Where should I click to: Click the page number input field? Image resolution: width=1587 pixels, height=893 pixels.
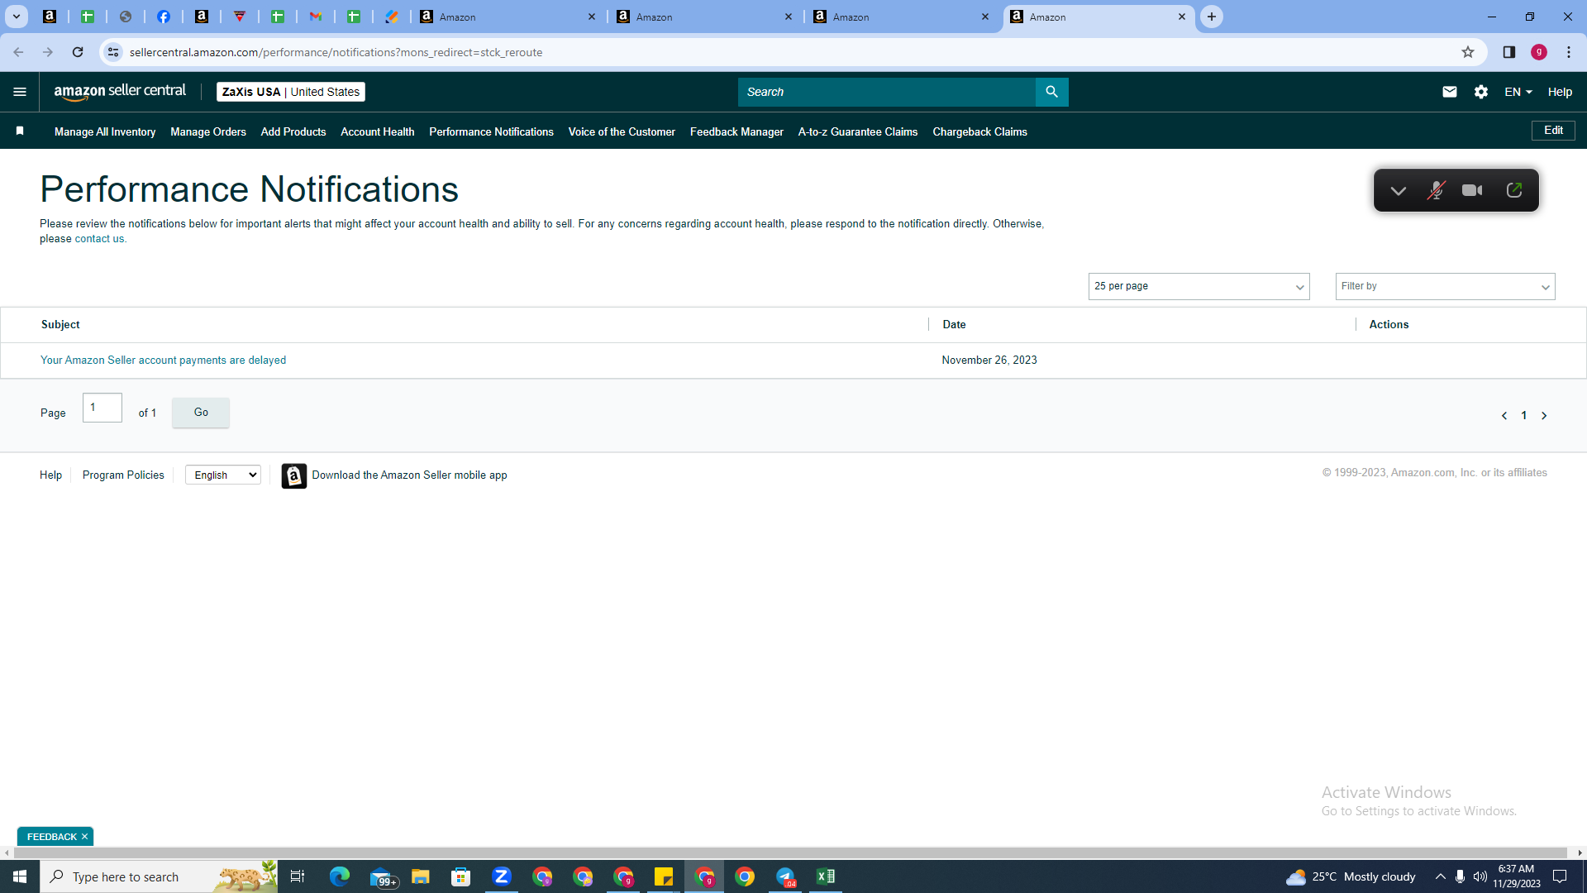(102, 408)
